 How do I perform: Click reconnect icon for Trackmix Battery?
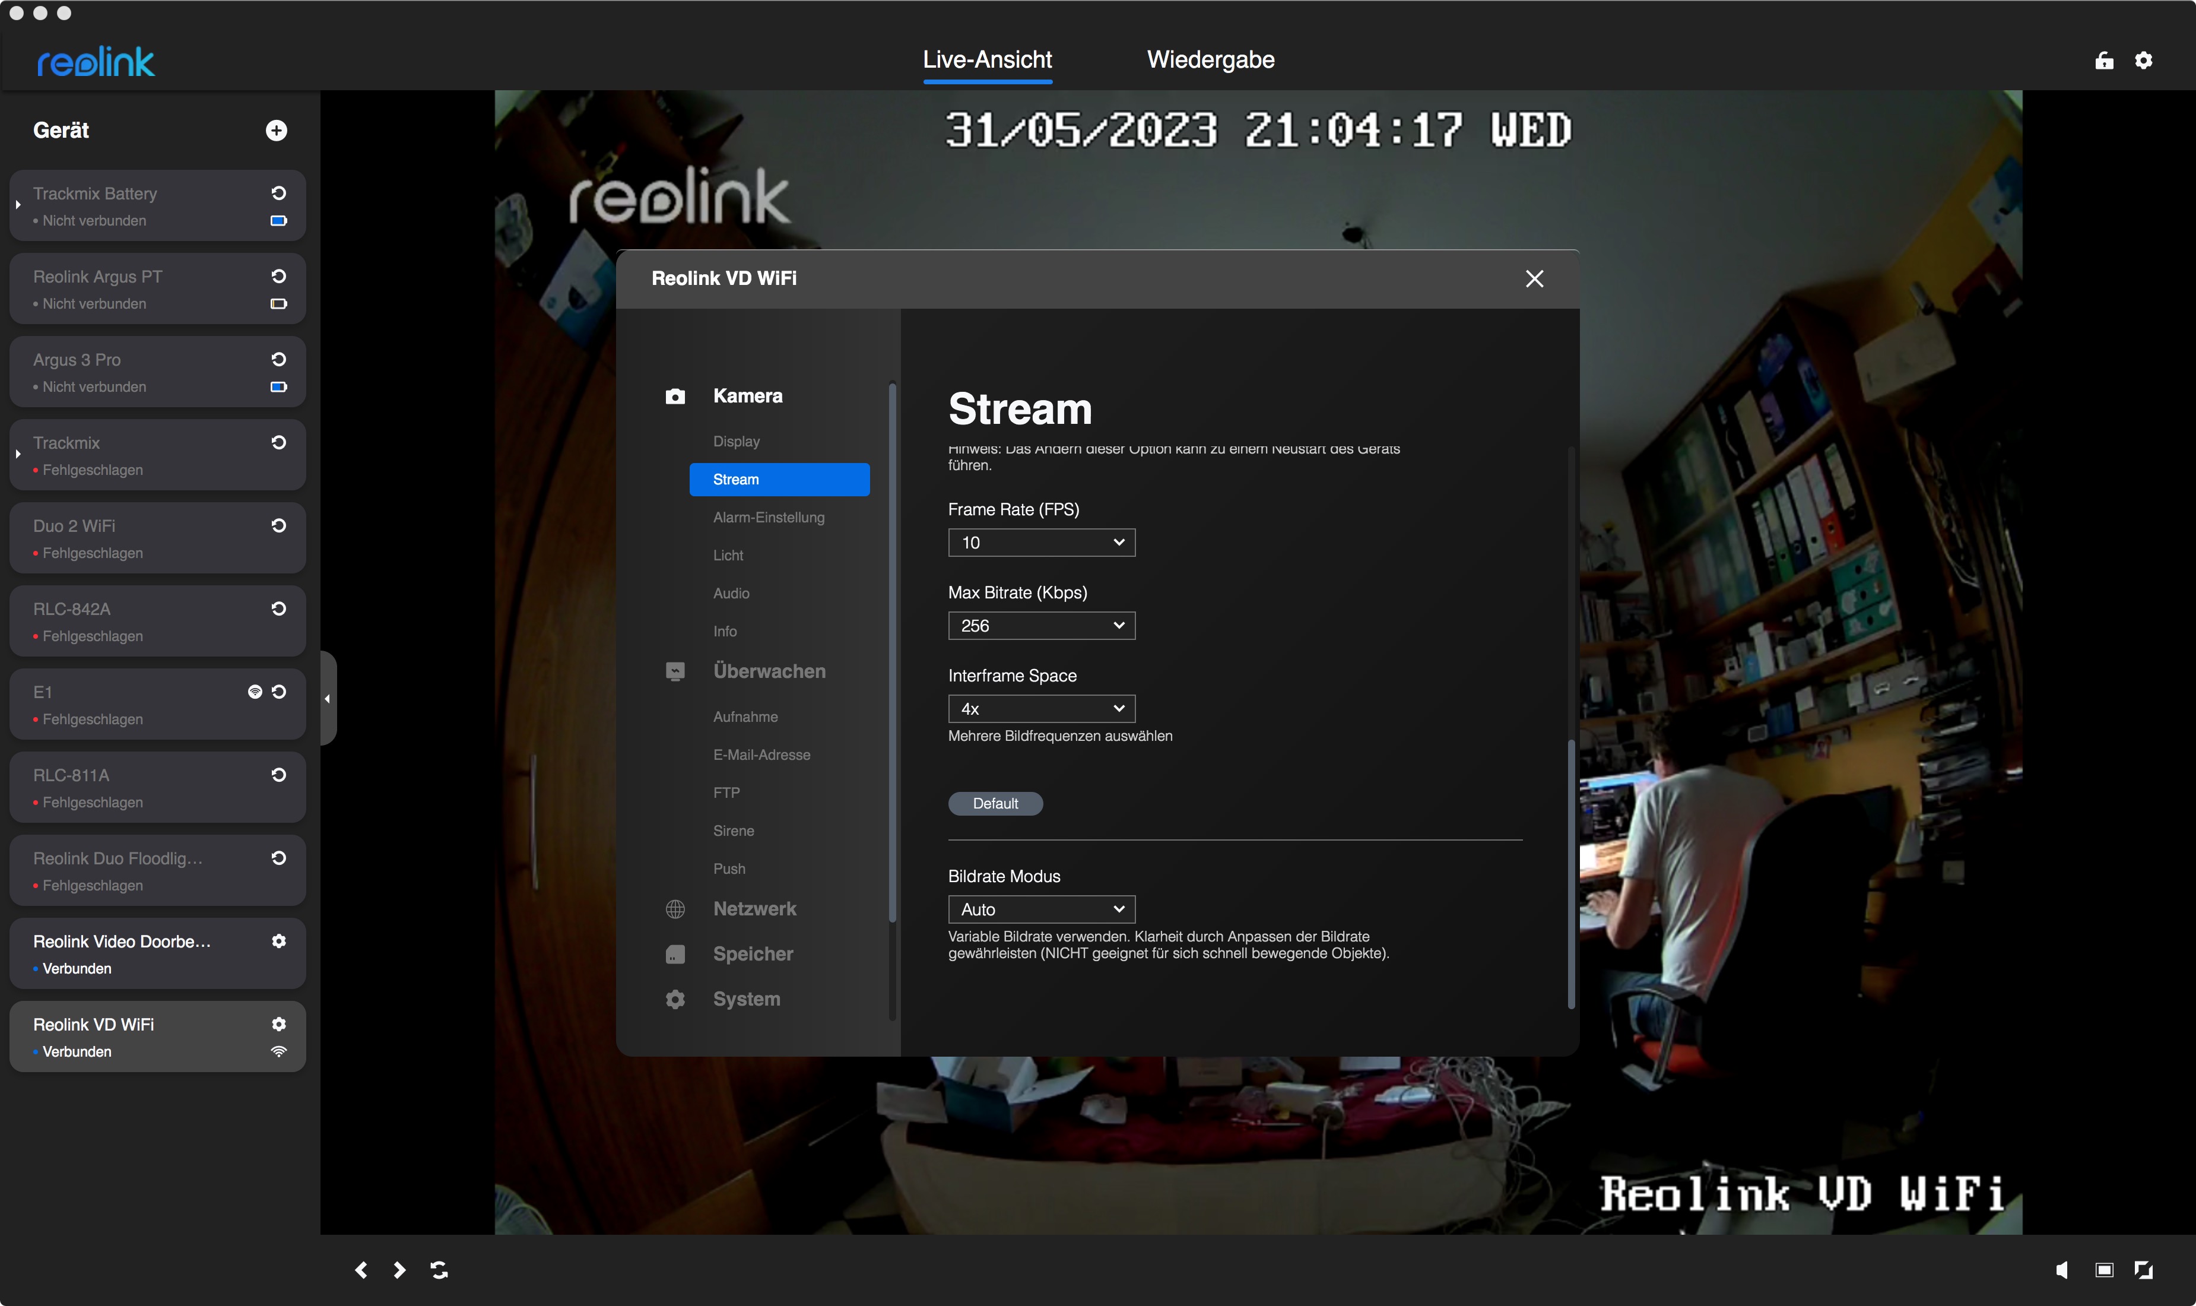point(279,193)
